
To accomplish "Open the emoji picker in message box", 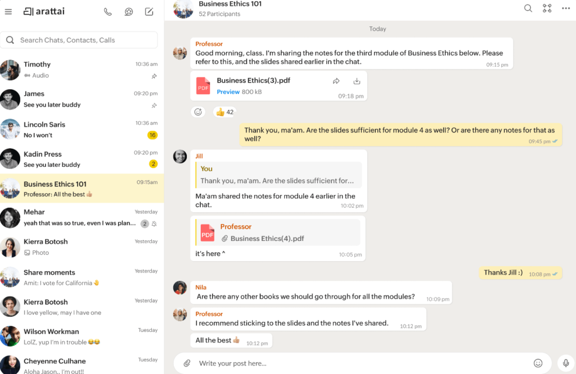I will pos(538,363).
